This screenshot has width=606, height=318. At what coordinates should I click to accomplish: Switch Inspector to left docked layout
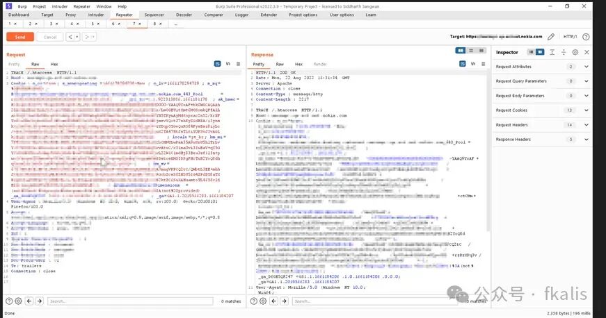coord(532,52)
